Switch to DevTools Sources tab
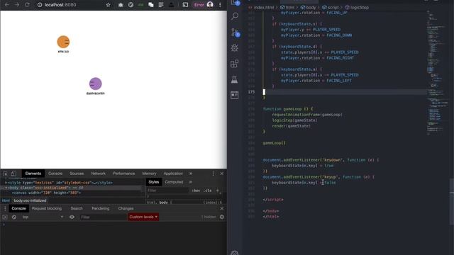This screenshot has width=454, height=255. pyautogui.click(x=77, y=174)
